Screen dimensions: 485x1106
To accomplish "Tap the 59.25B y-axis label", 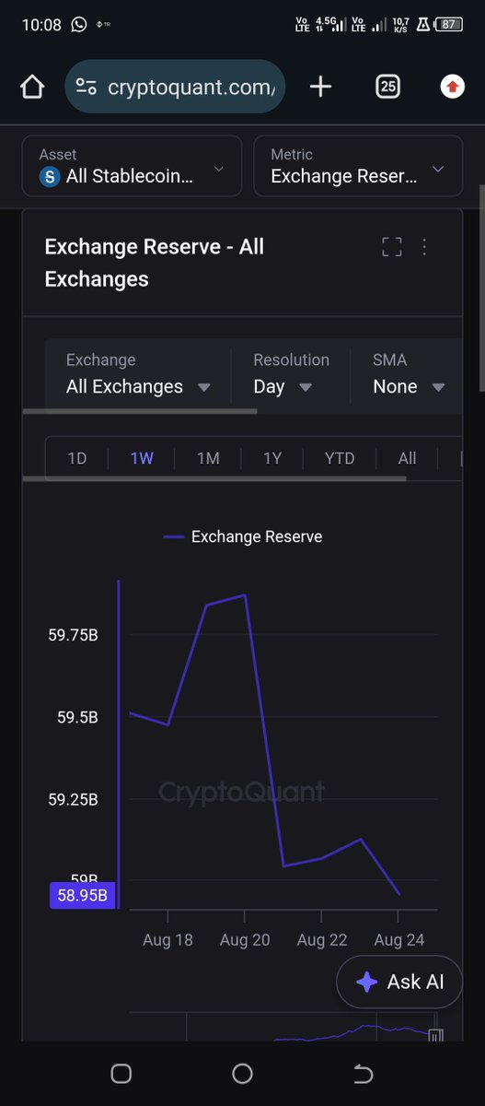I will coord(74,799).
